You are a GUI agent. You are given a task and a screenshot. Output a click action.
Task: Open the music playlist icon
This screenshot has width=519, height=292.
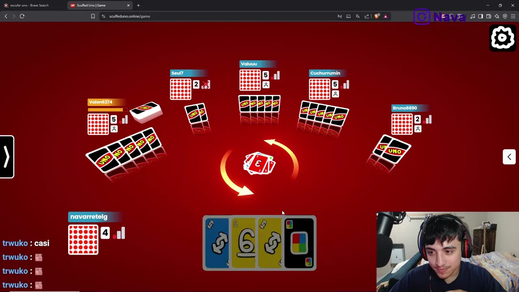point(472,16)
